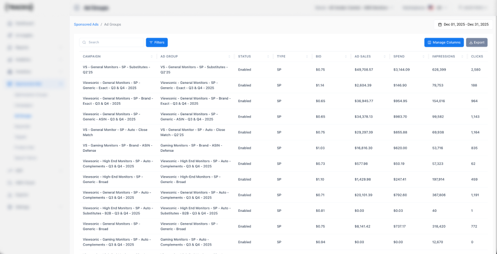Click the $0.03 spend value

398,211
